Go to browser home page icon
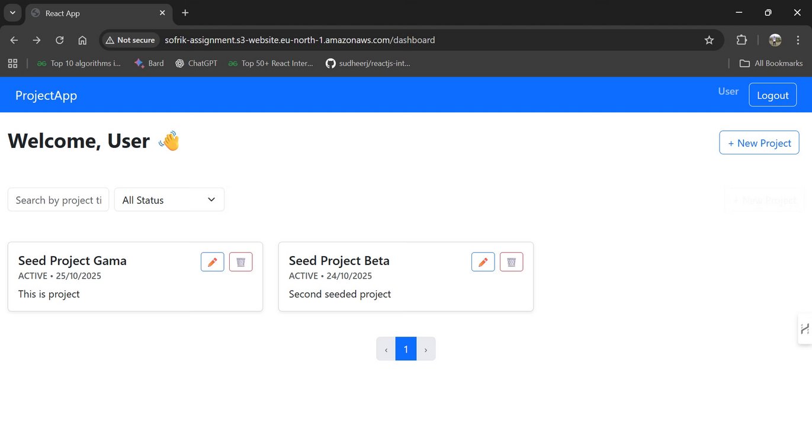This screenshot has width=812, height=426. coord(82,40)
